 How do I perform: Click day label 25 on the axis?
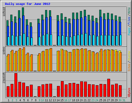point(101,100)
